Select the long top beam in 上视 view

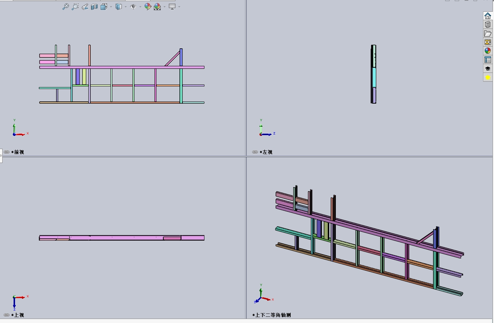tap(121, 238)
